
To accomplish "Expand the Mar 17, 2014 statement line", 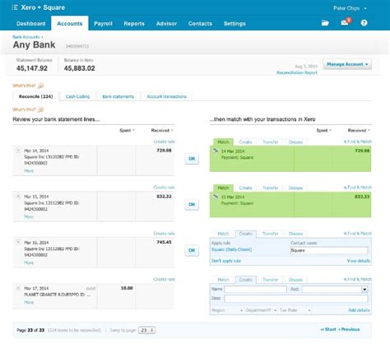I will tap(18, 288).
